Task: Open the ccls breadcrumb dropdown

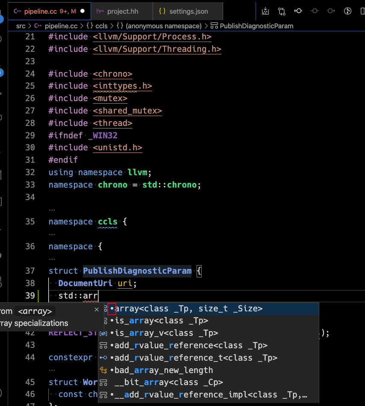Action: click(101, 26)
